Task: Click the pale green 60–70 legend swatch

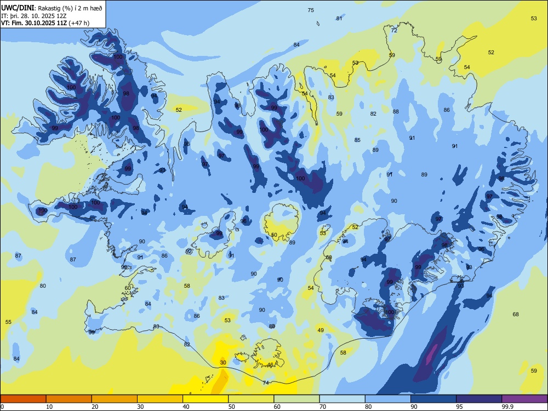Action: point(296,399)
